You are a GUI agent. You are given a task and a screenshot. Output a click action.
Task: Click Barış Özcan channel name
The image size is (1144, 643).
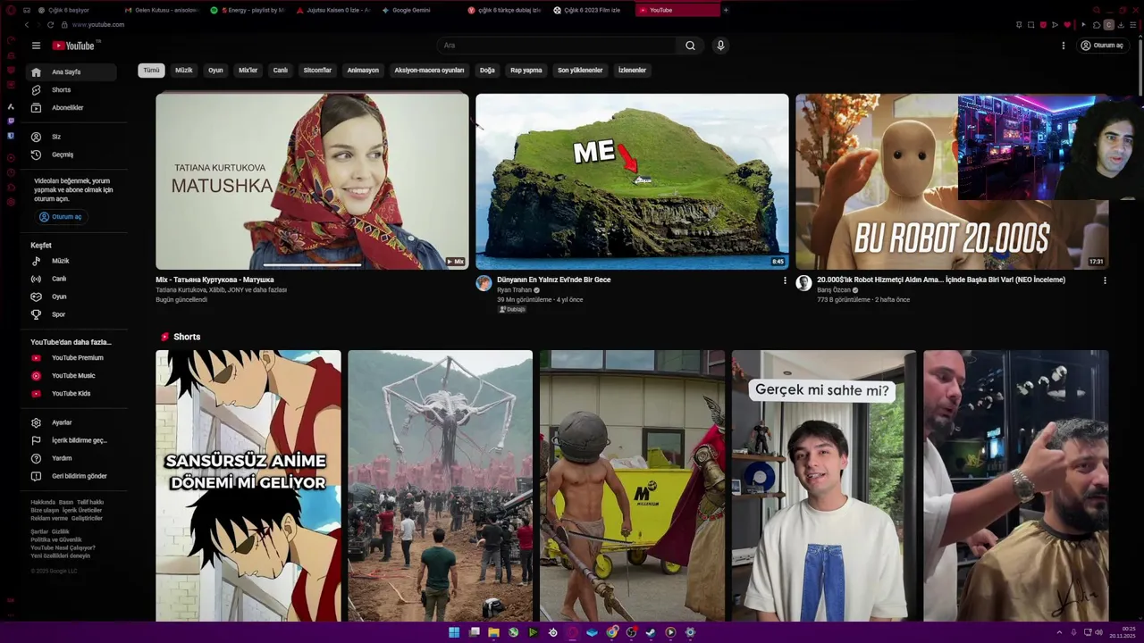834,290
